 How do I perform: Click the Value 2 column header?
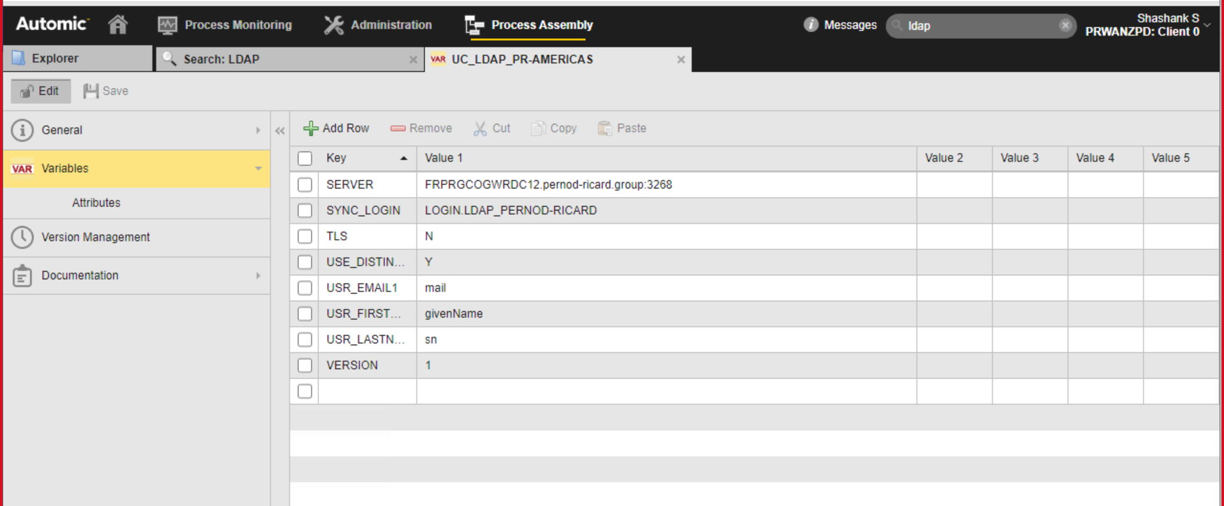click(x=954, y=158)
